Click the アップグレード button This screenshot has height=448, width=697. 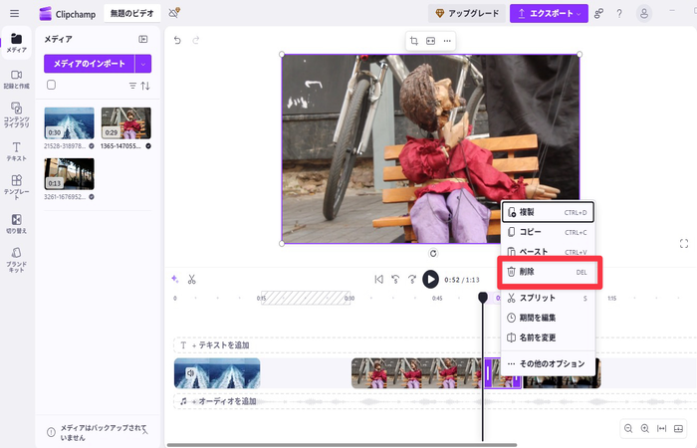[465, 13]
